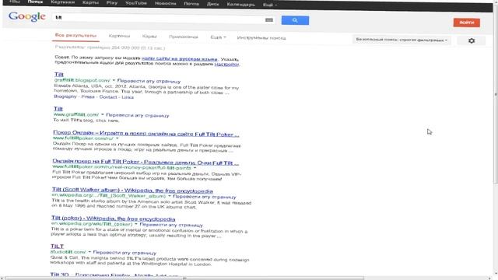The width and height of the screenshot is (498, 280).
Task: Click the horizontal scrollbar at the bottom
Action: 184,278
